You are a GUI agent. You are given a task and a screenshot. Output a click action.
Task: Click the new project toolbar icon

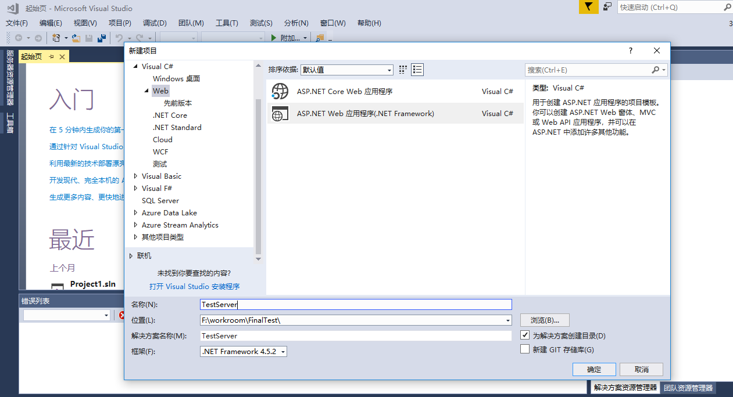pyautogui.click(x=56, y=38)
